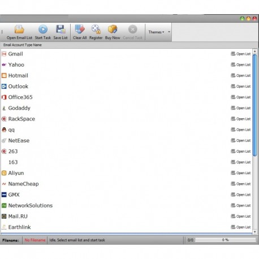Select the 163 account type text
259x259 pixels.
(13, 162)
